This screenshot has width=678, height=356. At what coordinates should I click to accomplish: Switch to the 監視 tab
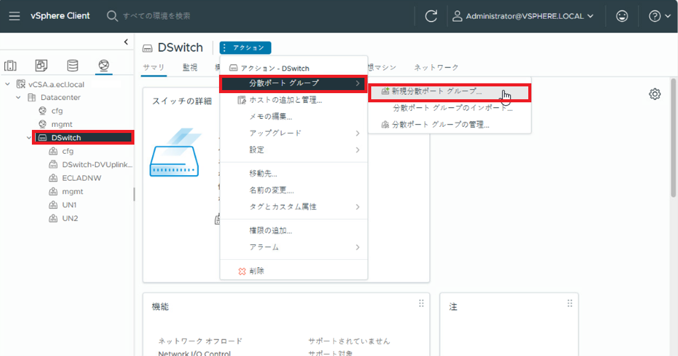pyautogui.click(x=190, y=67)
